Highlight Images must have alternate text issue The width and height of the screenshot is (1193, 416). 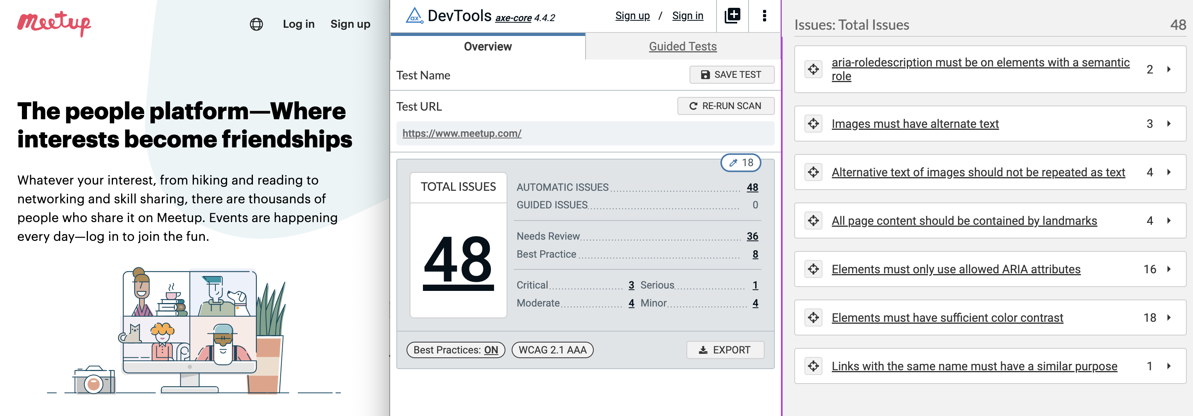tap(813, 124)
